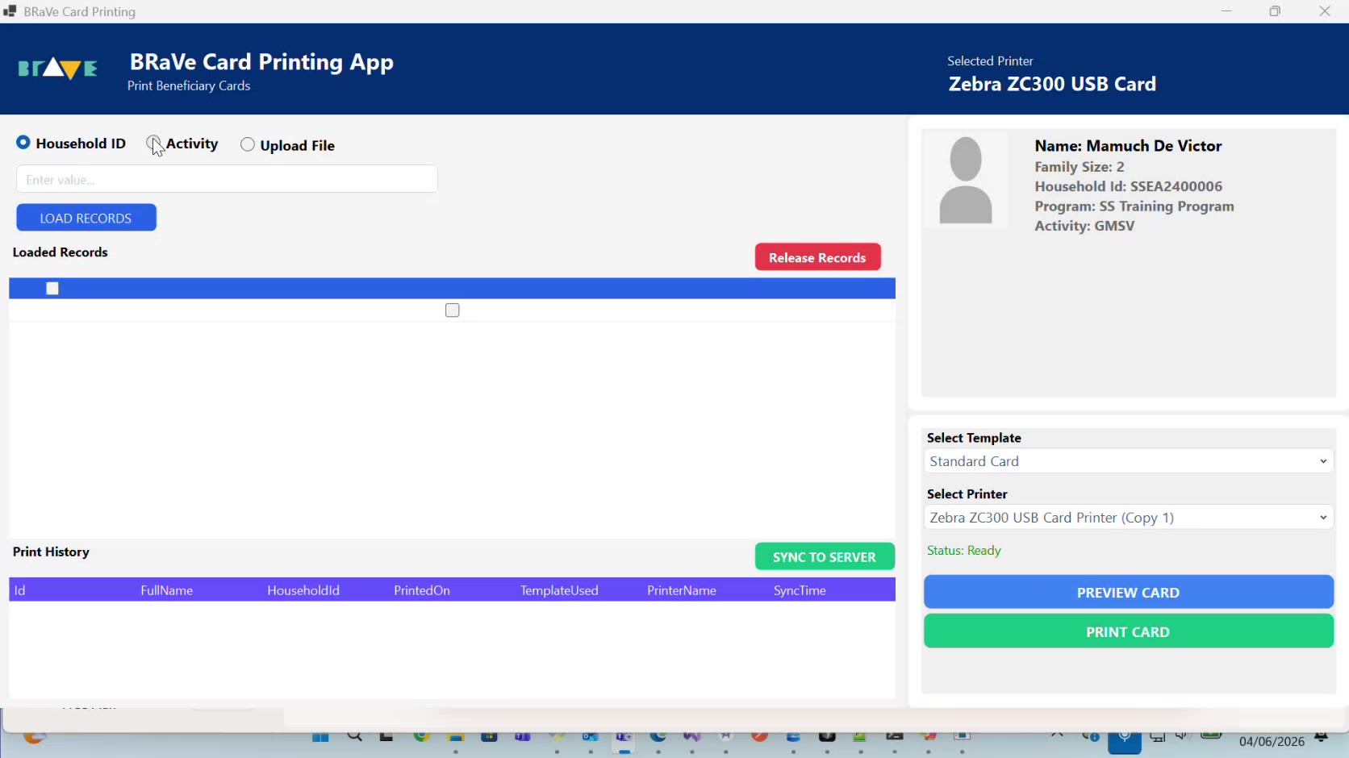Focus the Enter value input field
Image resolution: width=1349 pixels, height=758 pixels.
point(227,179)
